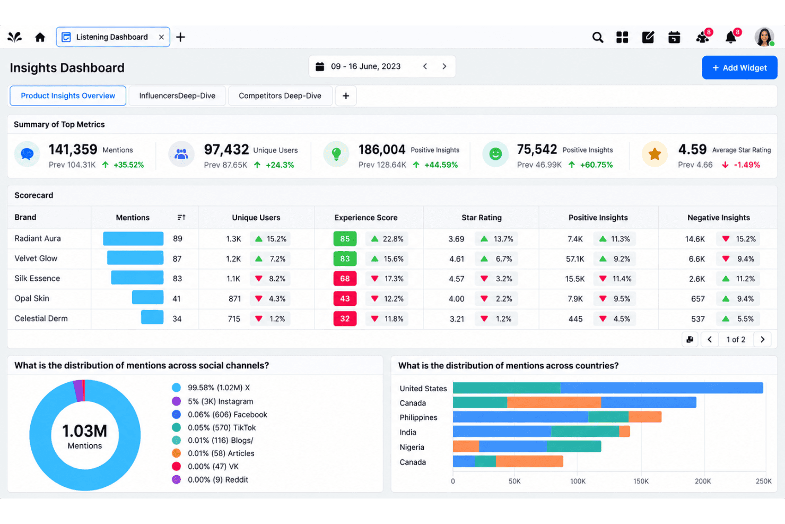This screenshot has height=524, width=785.
Task: Toggle the Articles legend color swatch
Action: 177,453
